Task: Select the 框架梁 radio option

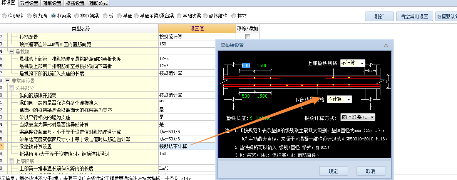Action: 54,16
